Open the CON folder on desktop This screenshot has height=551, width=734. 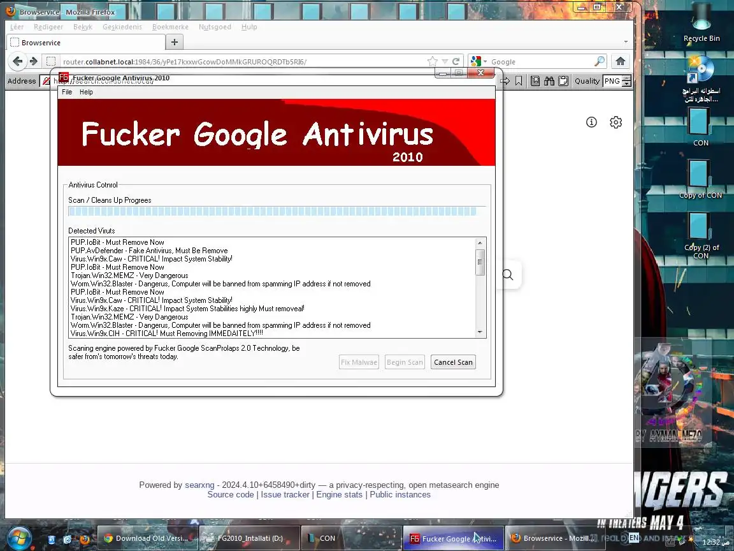point(700,128)
